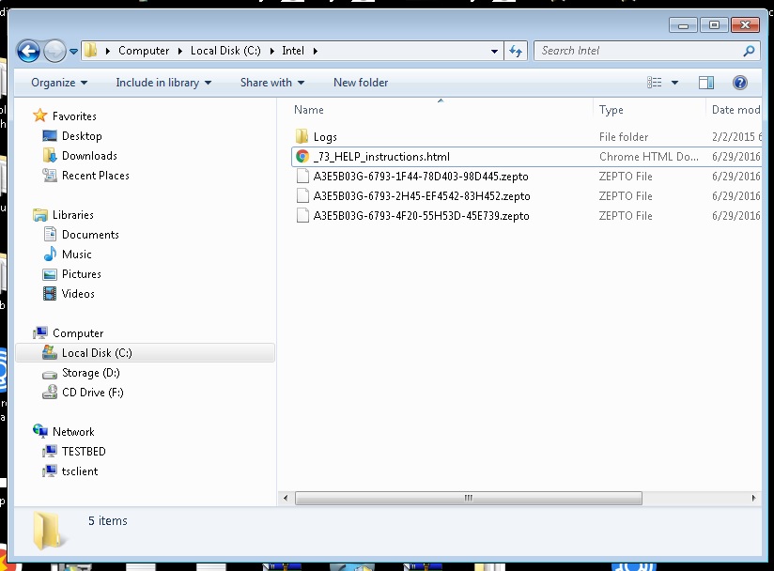
Task: Open the Documents library
Action: coord(90,235)
